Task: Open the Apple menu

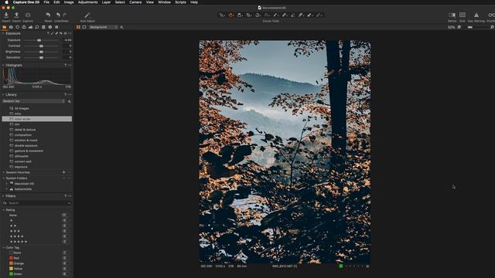Action: coord(6,2)
